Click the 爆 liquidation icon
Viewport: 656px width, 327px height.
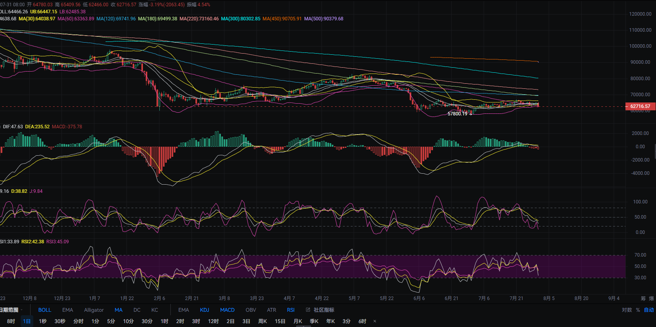[x=652, y=298]
